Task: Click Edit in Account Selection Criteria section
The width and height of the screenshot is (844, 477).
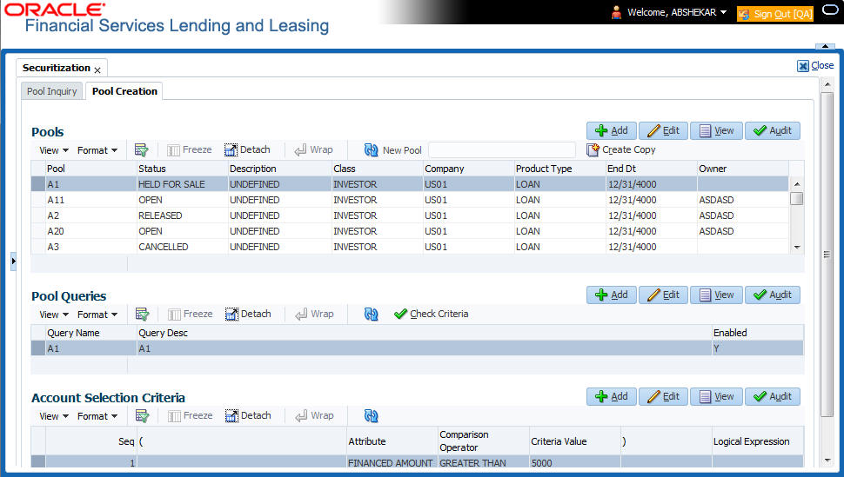Action: click(663, 396)
